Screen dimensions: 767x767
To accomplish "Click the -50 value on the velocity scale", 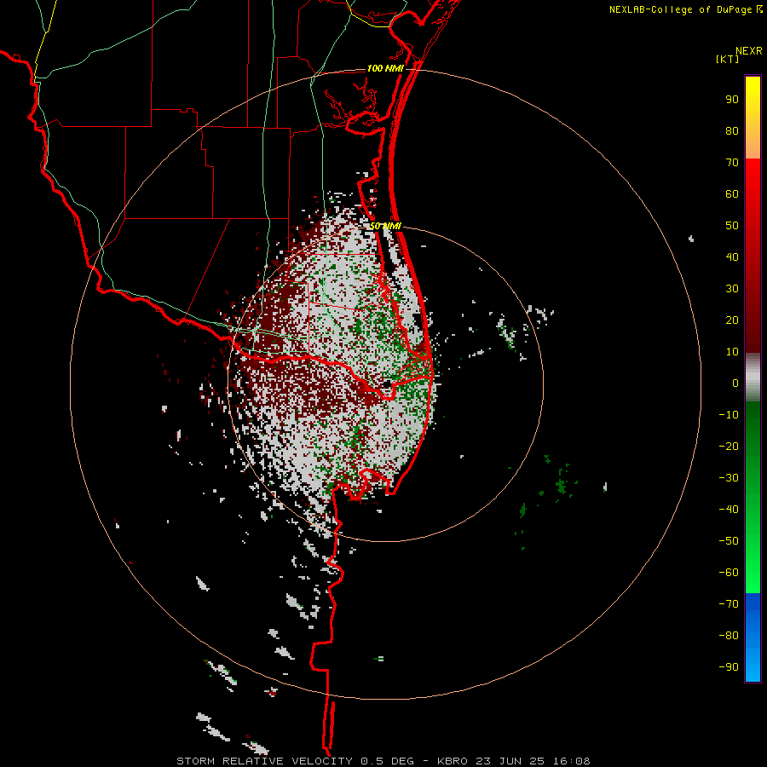I will [x=729, y=541].
